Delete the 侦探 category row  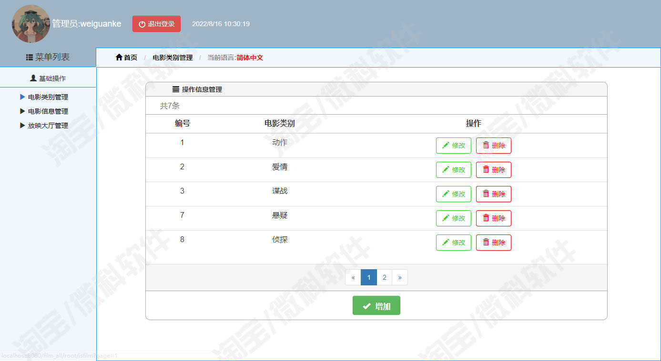[494, 243]
